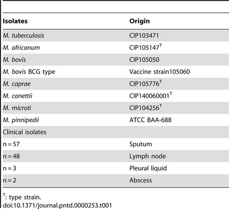This screenshot has height=209, width=229.
Task: Click Vaccine strain105060 cell
Action: coord(159,72)
